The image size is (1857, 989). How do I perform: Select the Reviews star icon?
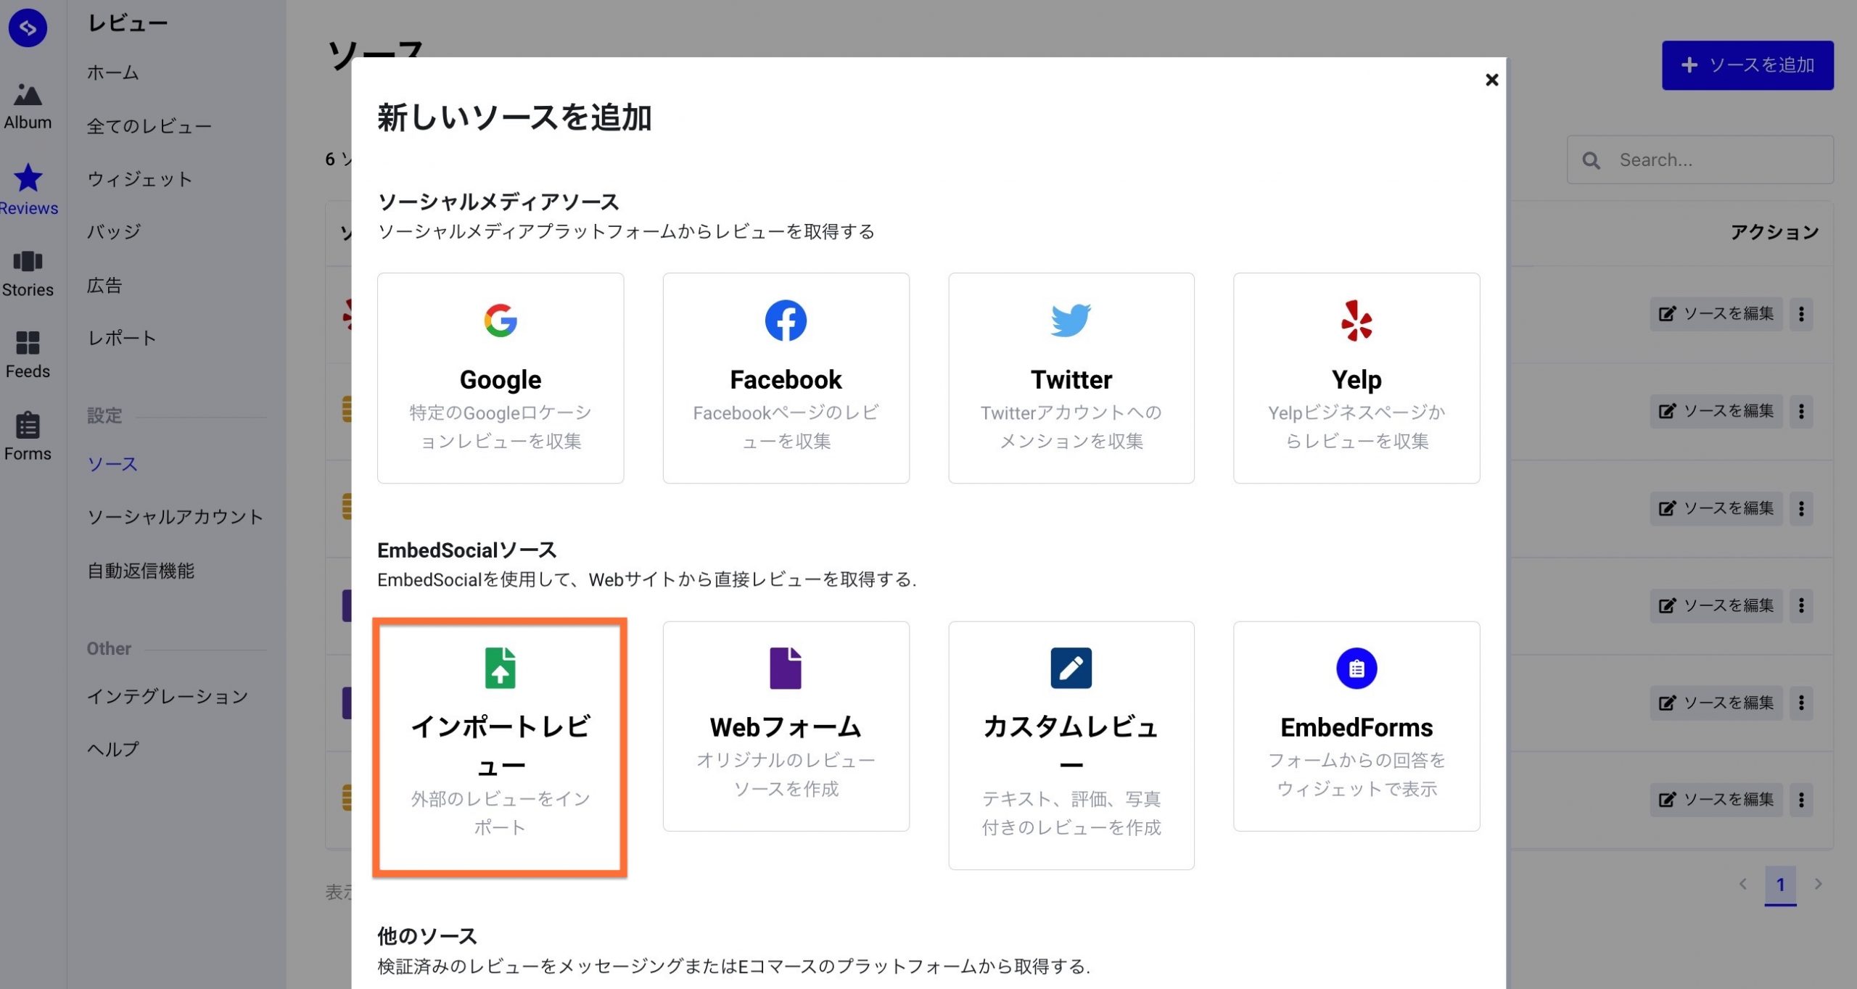tap(28, 178)
